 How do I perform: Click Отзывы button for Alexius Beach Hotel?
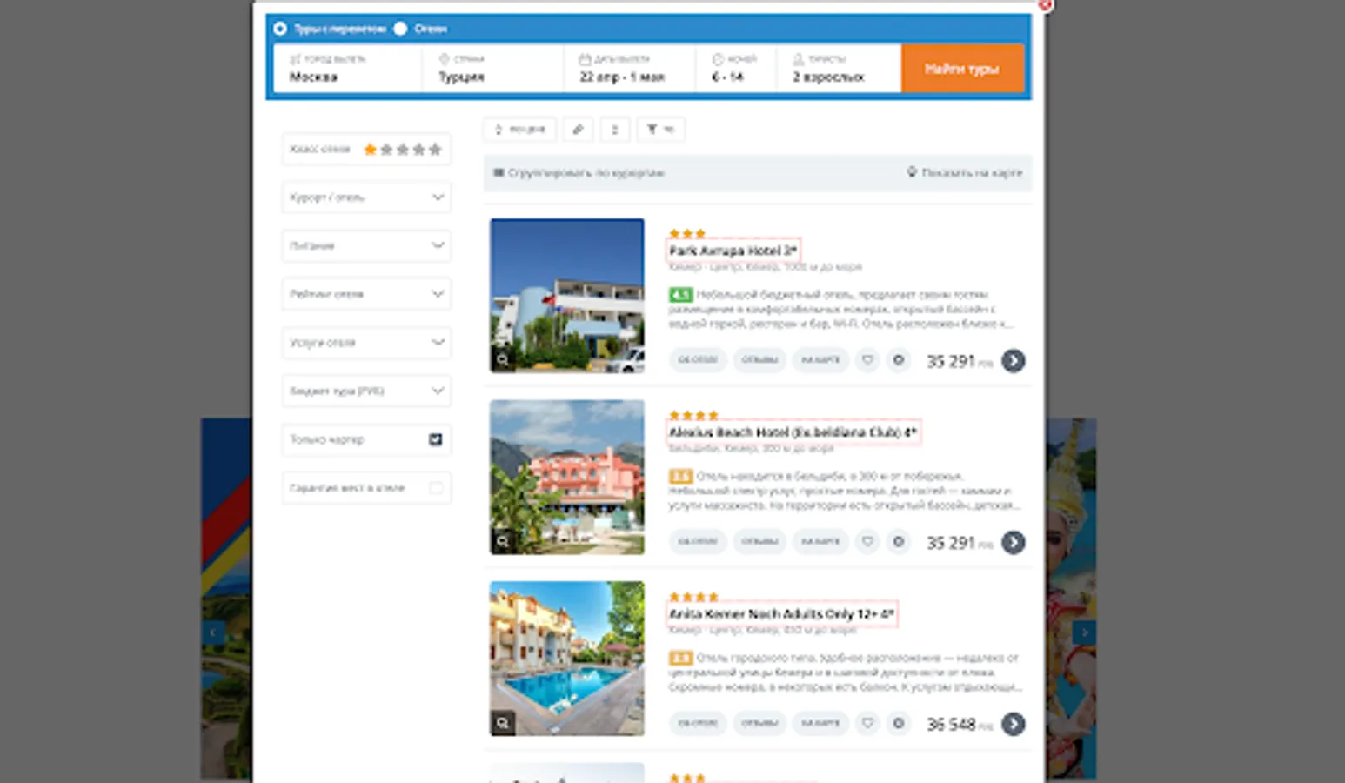coord(759,542)
